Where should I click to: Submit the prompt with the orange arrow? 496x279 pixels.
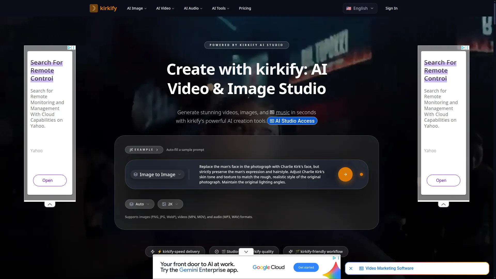345,174
